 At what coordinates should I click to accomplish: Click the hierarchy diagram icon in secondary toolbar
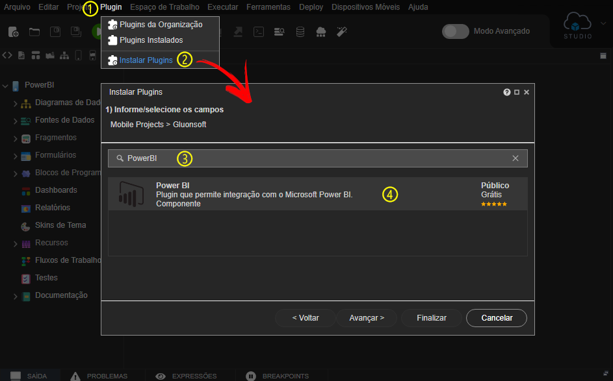(64, 55)
